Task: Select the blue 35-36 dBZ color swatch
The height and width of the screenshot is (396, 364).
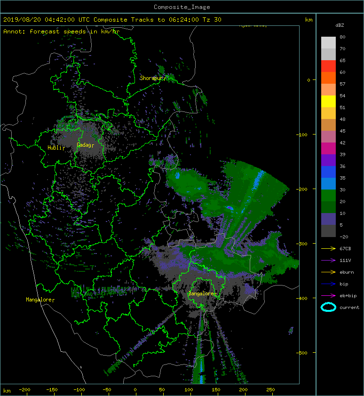Action: tap(328, 172)
